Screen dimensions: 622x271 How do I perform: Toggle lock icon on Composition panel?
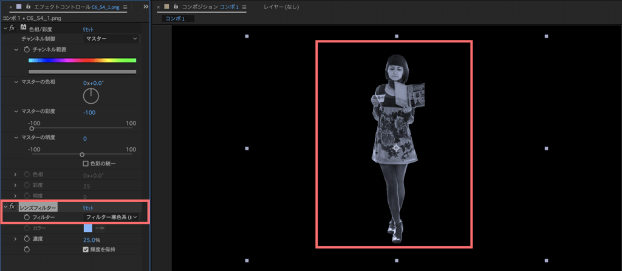point(176,7)
